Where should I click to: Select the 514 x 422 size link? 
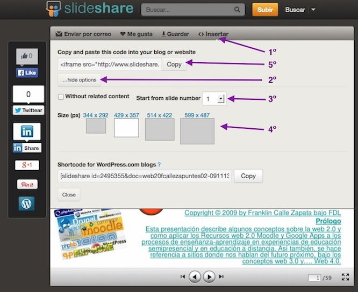(159, 115)
